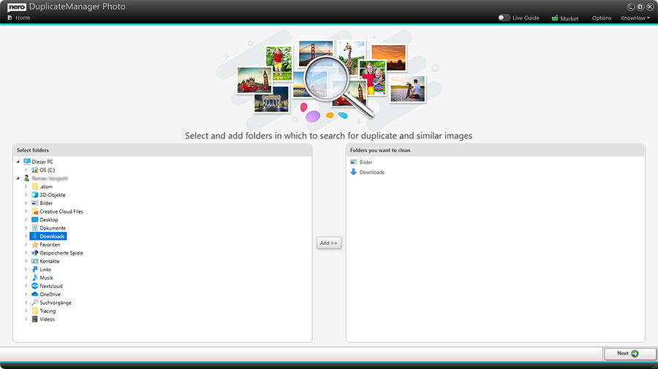
Task: Select 'Videos' folder name
Action: [47, 319]
